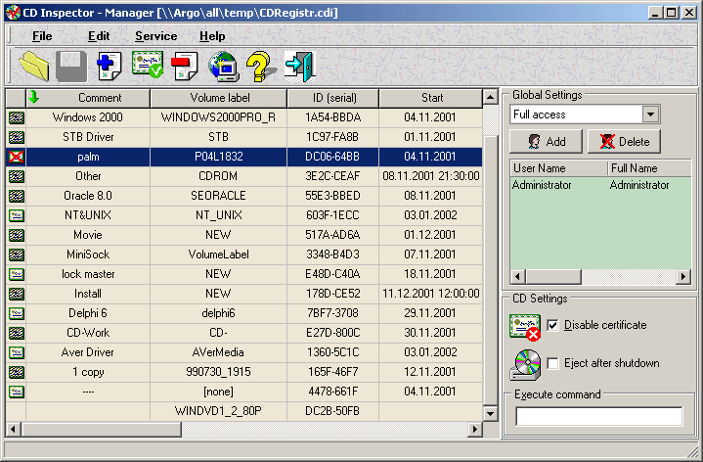
Task: Click the 990730_1915 volume label cell
Action: (x=218, y=372)
